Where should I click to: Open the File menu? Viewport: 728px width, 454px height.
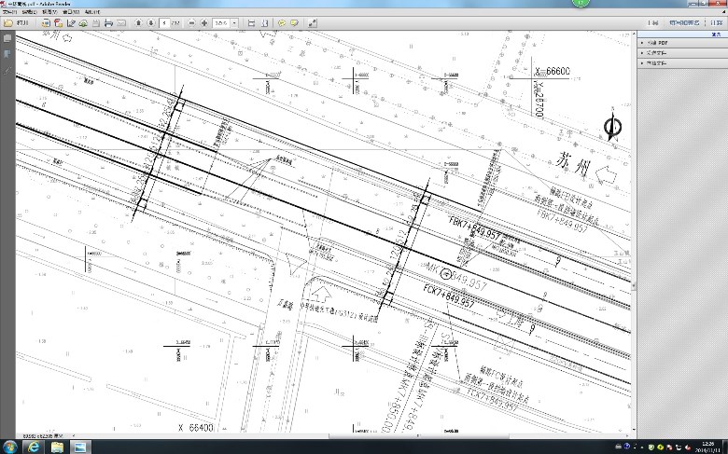(9, 12)
